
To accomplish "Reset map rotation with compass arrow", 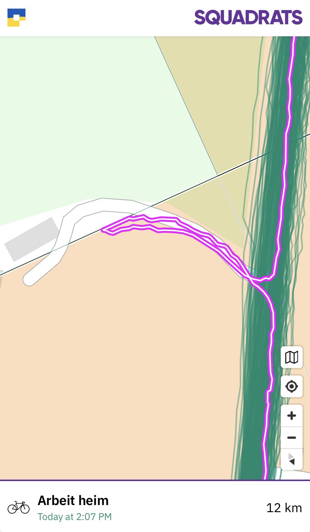I will tap(292, 459).
